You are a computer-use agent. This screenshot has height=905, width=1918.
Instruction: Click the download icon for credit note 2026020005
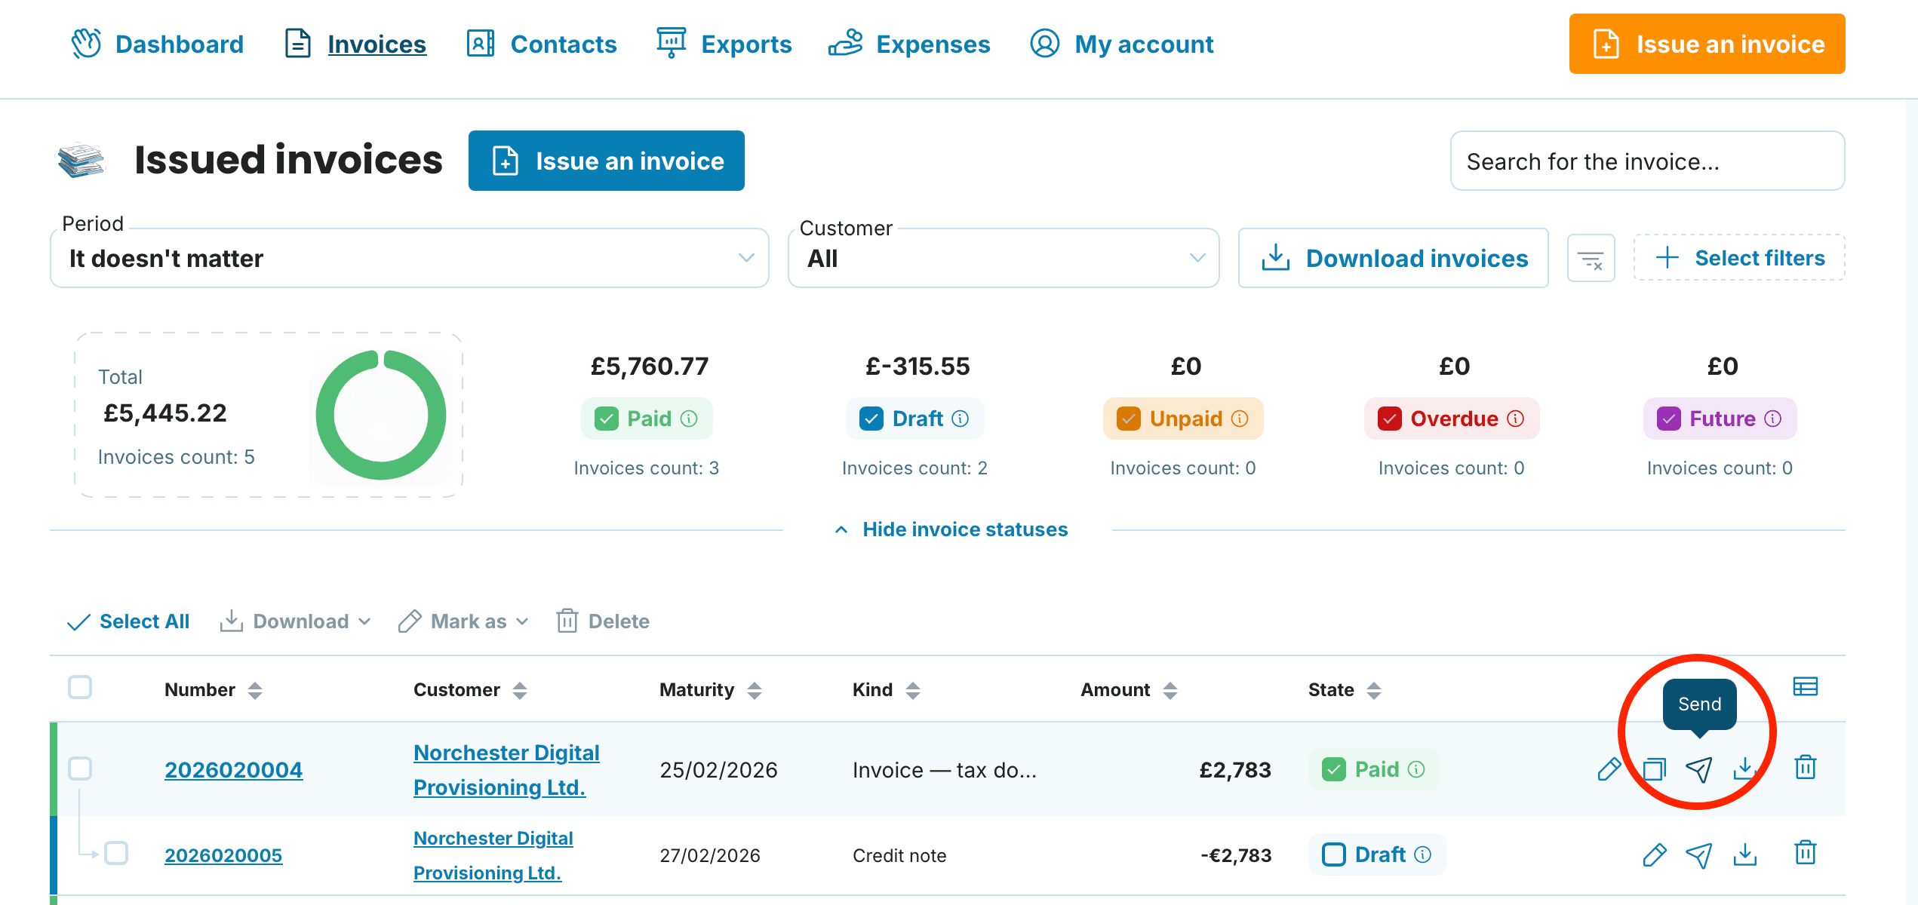[1745, 854]
